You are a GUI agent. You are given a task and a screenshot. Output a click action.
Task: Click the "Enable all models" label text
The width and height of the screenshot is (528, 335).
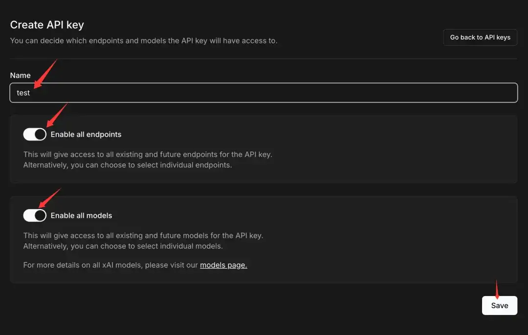click(82, 215)
